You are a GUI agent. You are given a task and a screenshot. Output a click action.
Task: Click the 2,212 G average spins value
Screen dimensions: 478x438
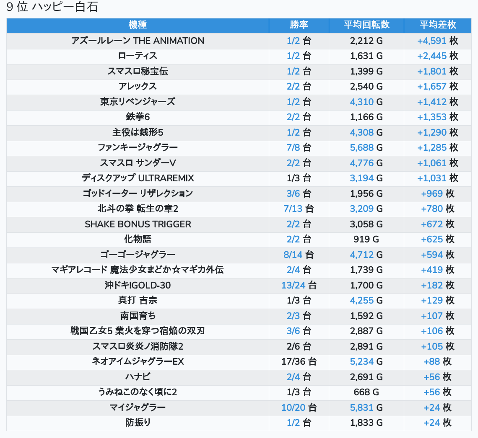tap(366, 41)
